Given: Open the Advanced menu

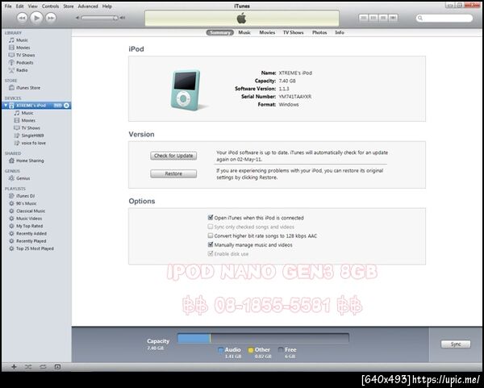Looking at the screenshot, I should click(88, 6).
